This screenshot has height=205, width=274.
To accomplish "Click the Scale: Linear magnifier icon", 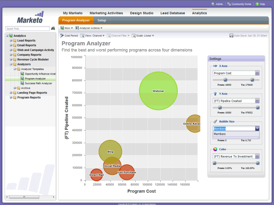I will [134, 36].
